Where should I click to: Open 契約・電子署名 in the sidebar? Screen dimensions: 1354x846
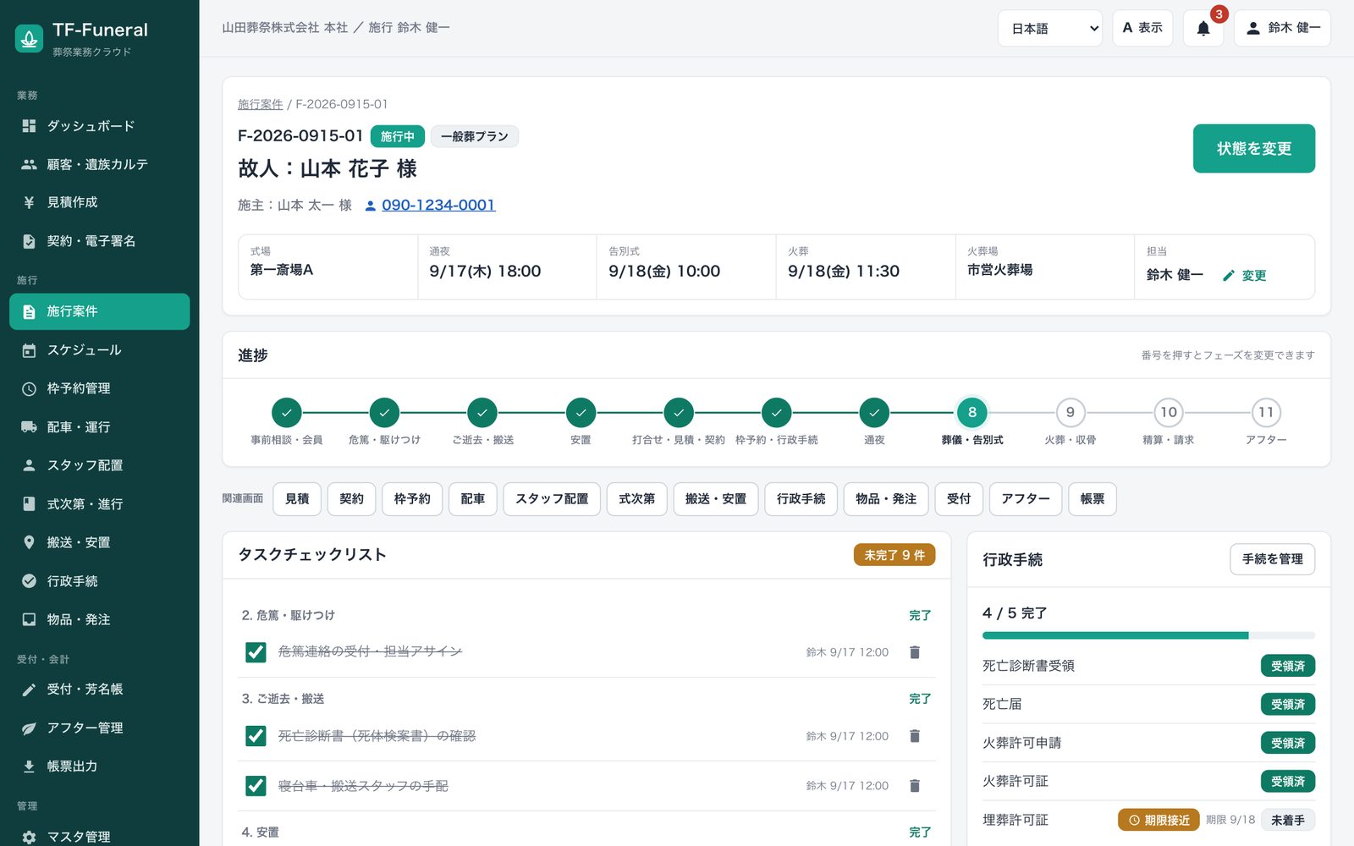100,241
